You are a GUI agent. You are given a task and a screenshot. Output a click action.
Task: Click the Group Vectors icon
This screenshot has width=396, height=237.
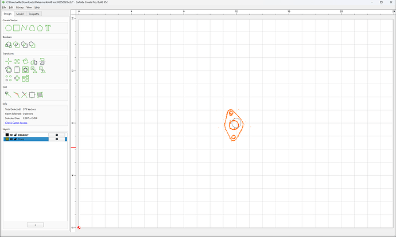[25, 78]
